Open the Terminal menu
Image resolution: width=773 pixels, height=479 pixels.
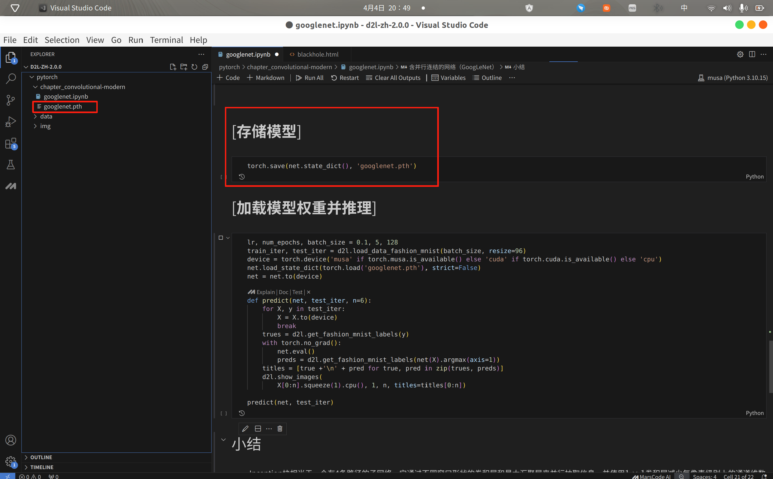tap(166, 40)
